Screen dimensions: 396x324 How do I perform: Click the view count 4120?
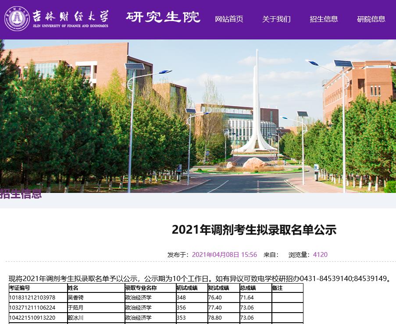[x=320, y=255]
